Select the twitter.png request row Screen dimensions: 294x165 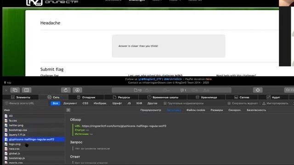click(34, 125)
